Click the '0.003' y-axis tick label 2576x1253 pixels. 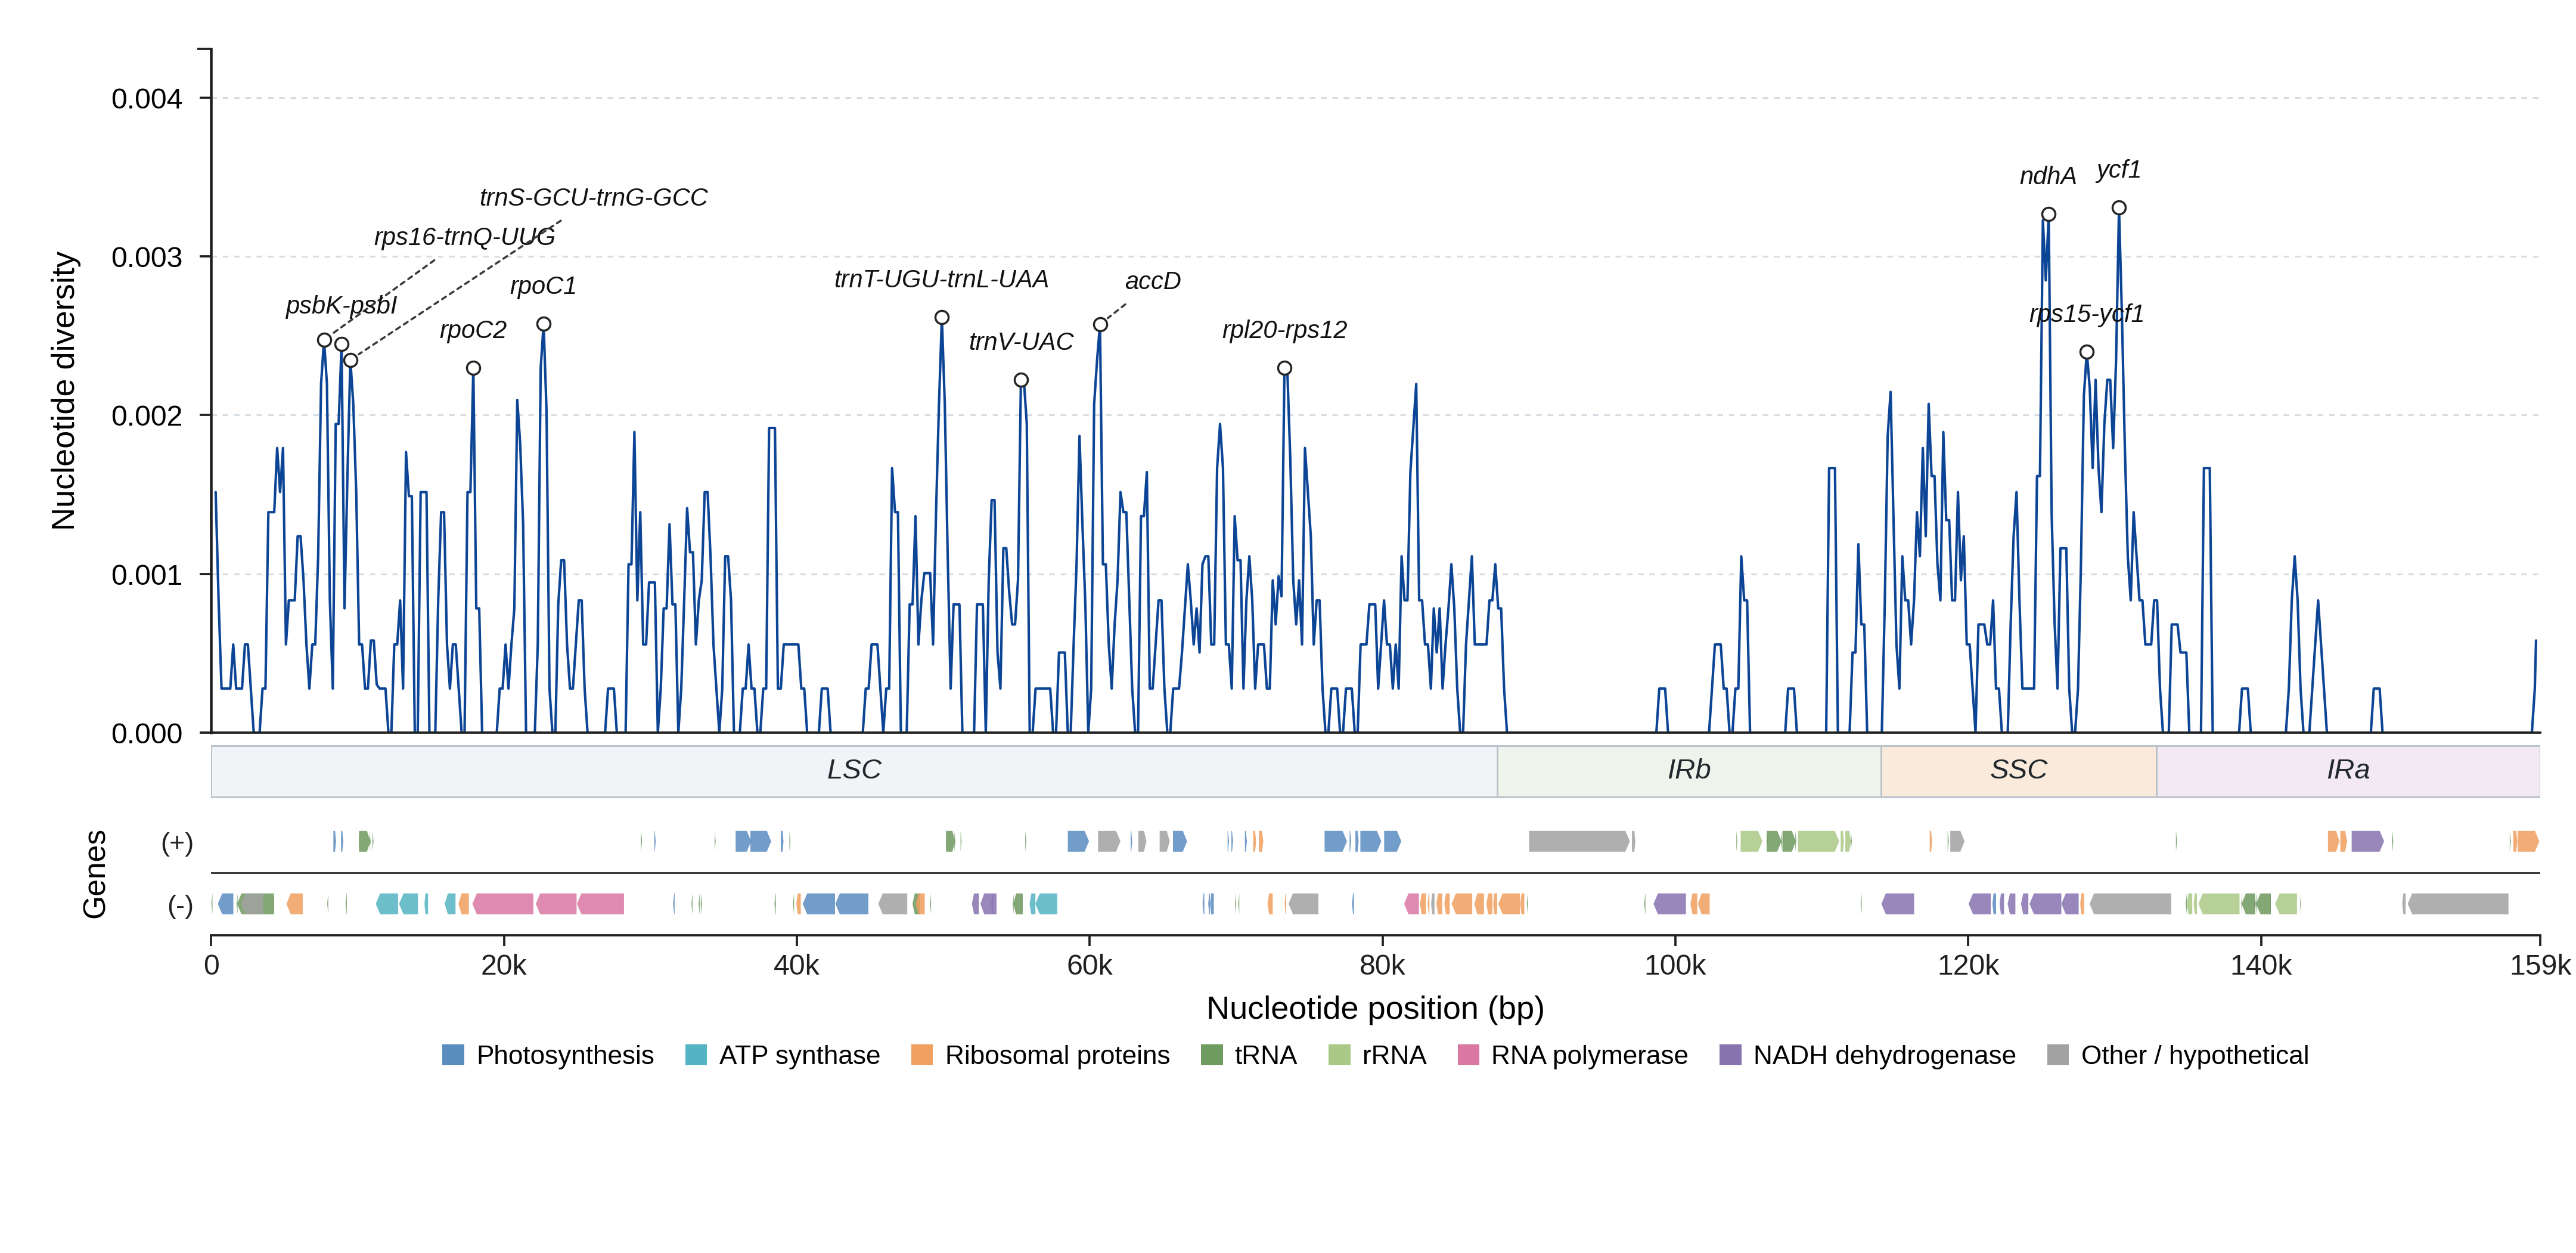coord(147,257)
